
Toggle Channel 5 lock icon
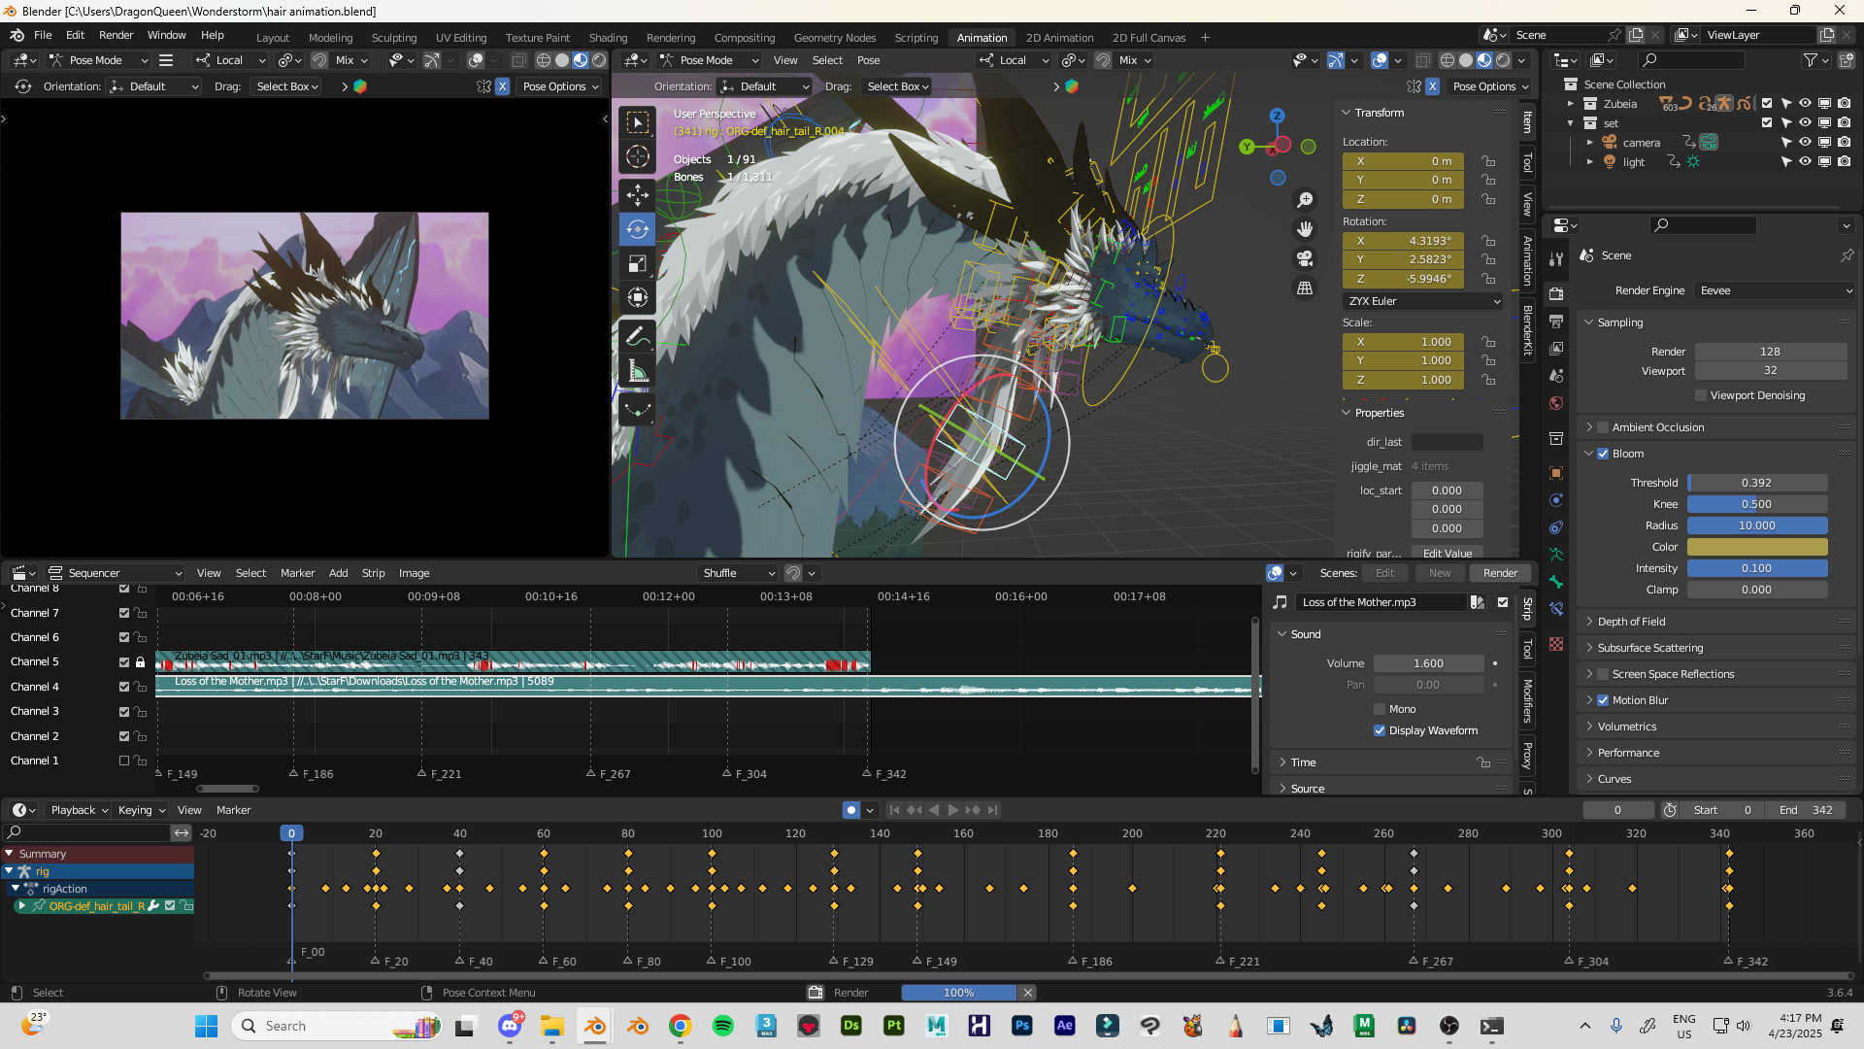click(141, 662)
